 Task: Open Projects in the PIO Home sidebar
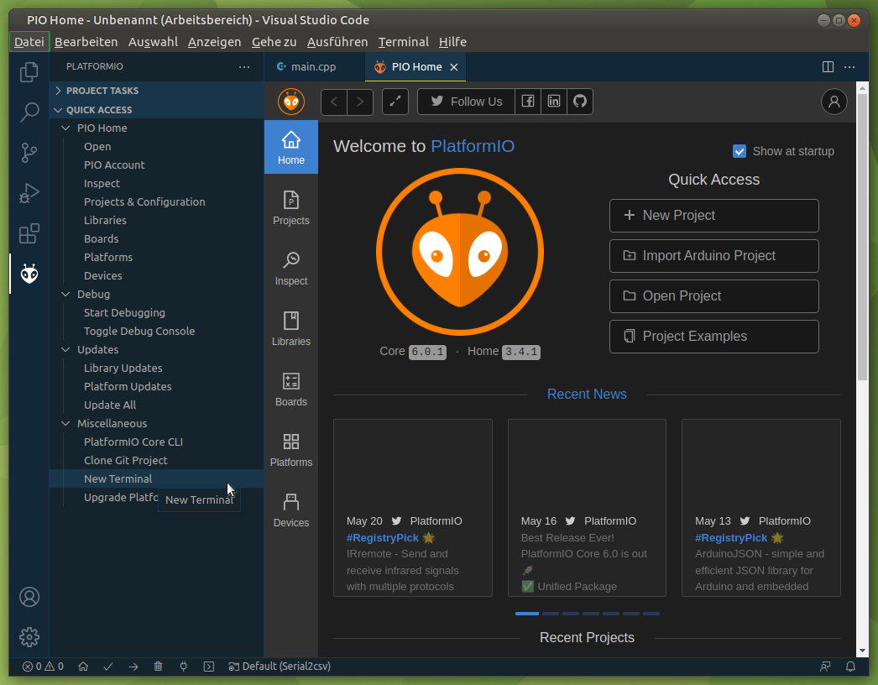291,208
